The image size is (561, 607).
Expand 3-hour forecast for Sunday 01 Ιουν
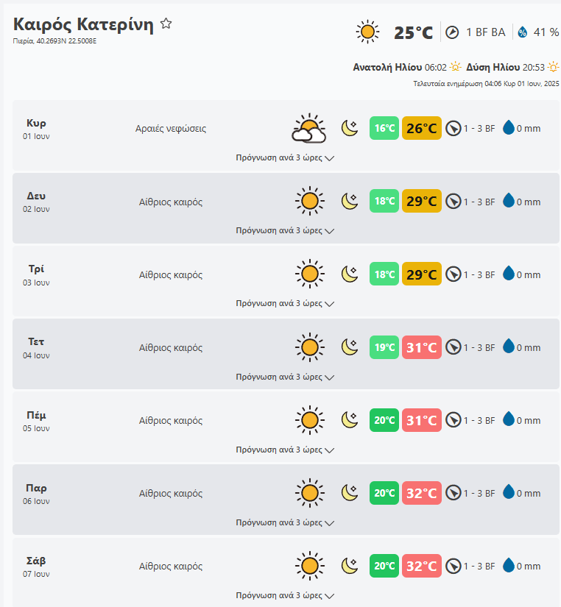coord(285,157)
